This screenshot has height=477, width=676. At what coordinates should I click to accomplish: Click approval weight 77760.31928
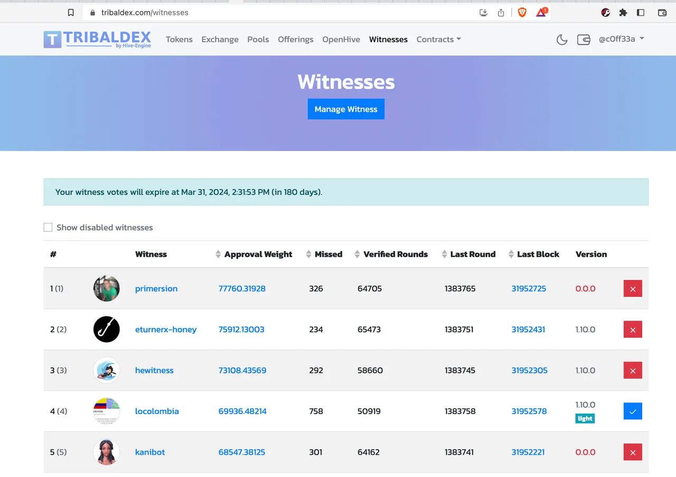click(x=242, y=288)
